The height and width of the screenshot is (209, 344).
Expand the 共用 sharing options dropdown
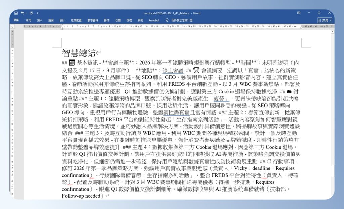(x=330, y=20)
